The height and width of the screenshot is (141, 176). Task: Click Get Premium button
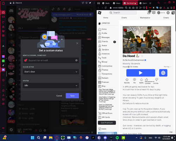coord(107,123)
